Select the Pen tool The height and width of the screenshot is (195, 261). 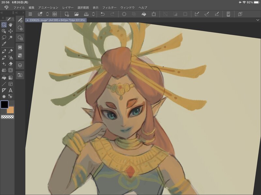[4, 51]
